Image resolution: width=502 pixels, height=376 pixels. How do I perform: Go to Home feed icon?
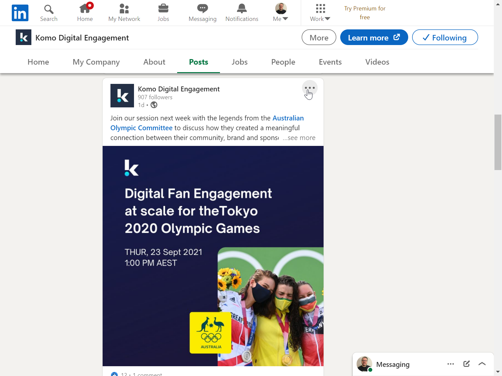(x=85, y=8)
